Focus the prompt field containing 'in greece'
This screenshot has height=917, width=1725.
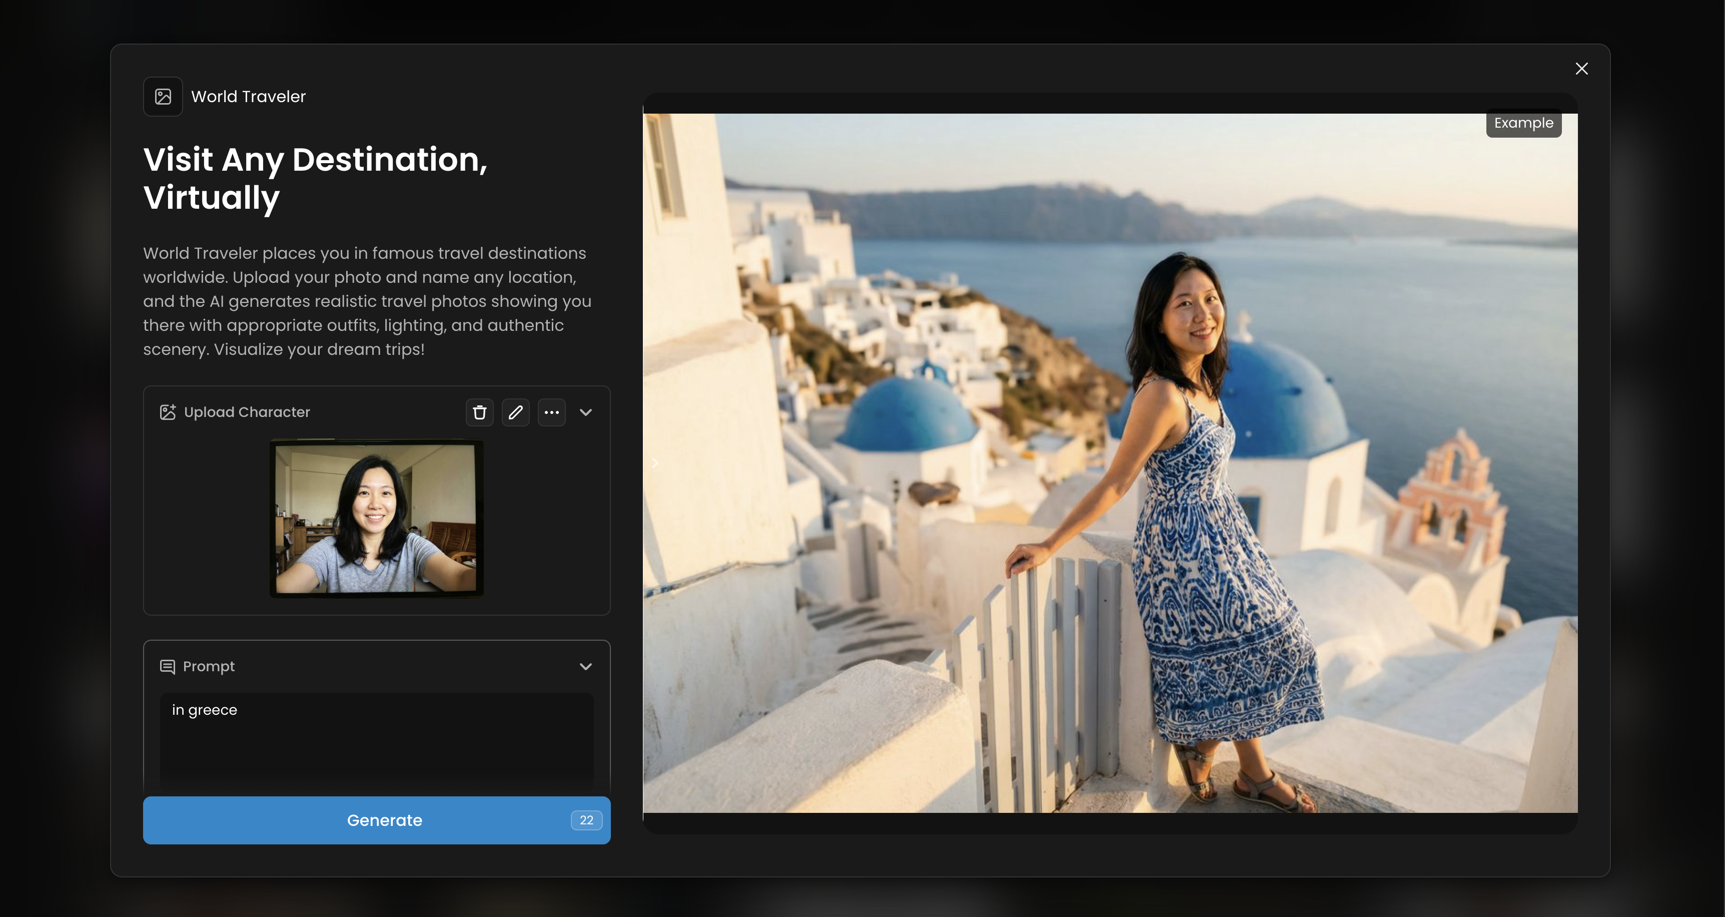click(376, 737)
